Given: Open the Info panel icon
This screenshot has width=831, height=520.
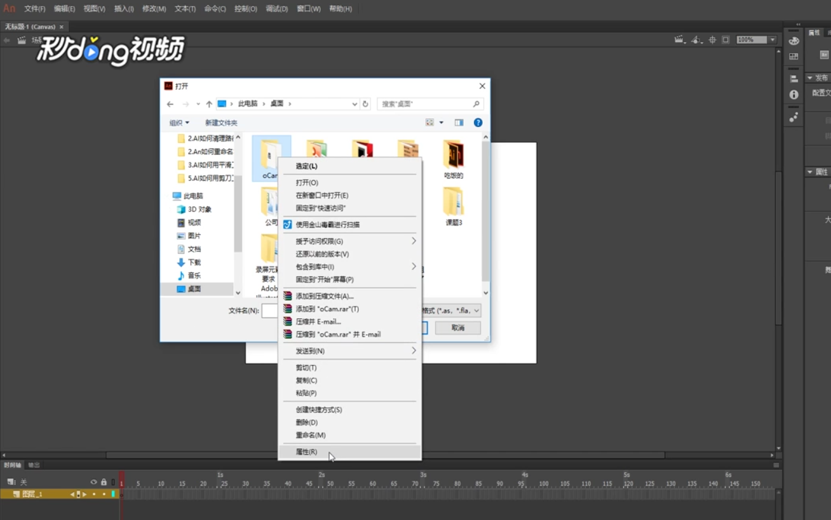Looking at the screenshot, I should (x=794, y=95).
